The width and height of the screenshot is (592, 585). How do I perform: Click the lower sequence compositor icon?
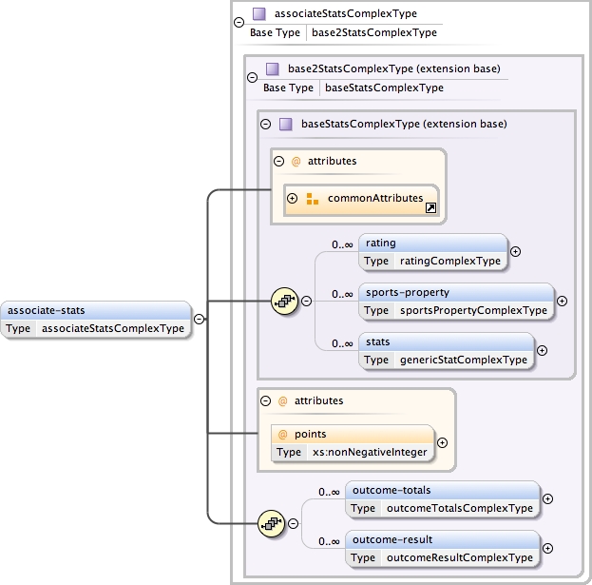pyautogui.click(x=272, y=523)
